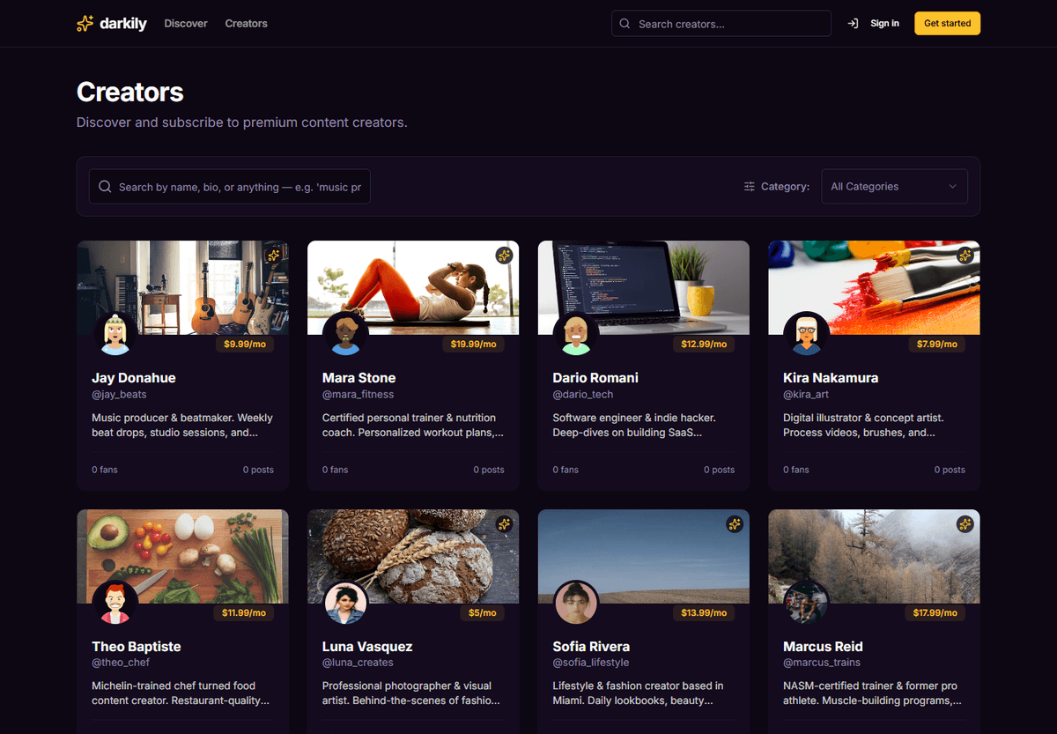Click the $9.99/mo price badge
Screen dimensions: 1057x734
coord(245,345)
